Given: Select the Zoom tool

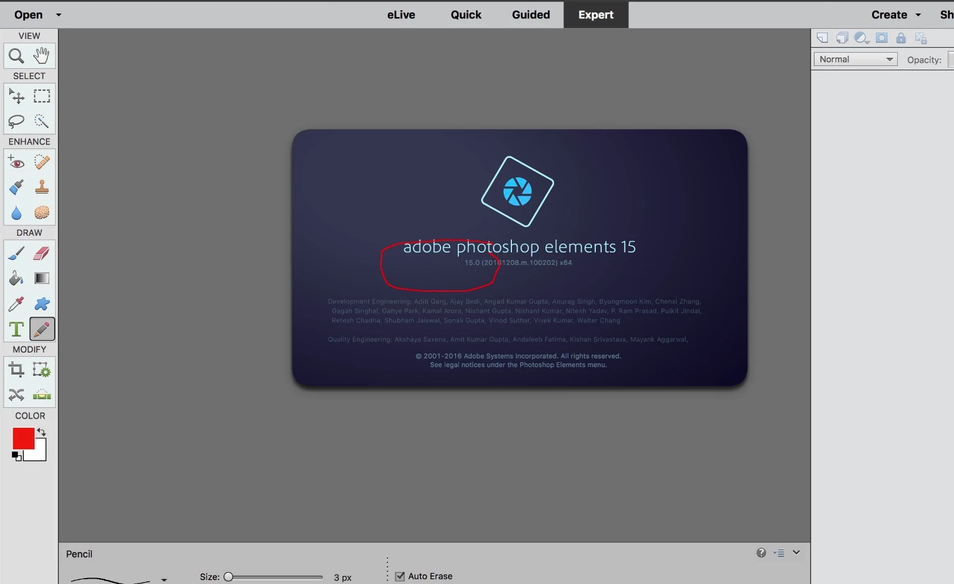Looking at the screenshot, I should point(16,56).
